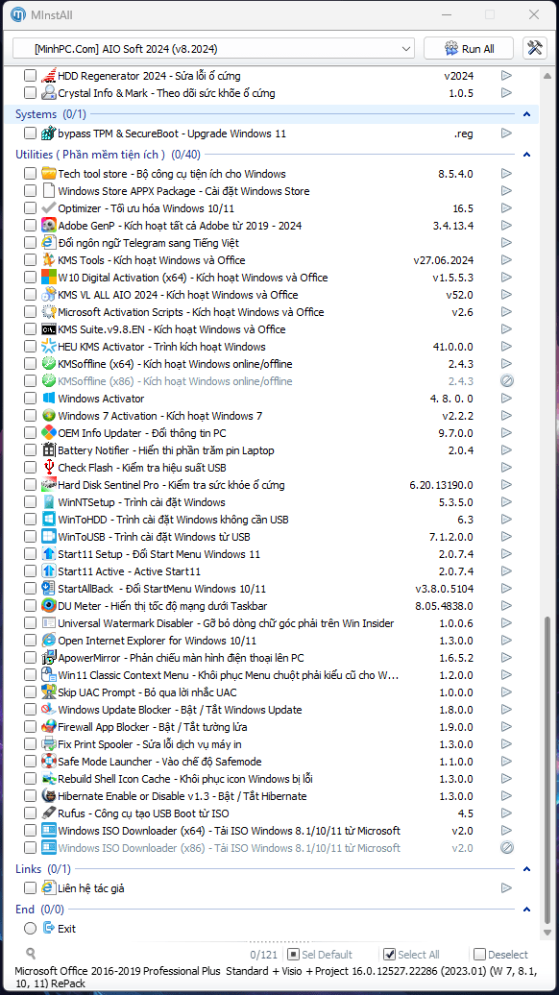
Task: Check the Windows Update Blocker checkbox
Action: coord(30,710)
